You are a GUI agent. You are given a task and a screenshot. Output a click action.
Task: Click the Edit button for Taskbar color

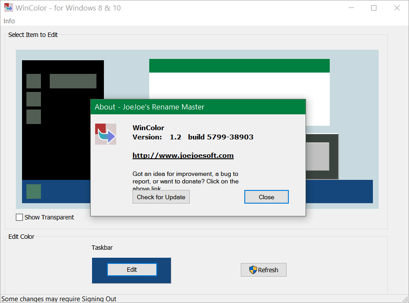tap(132, 270)
